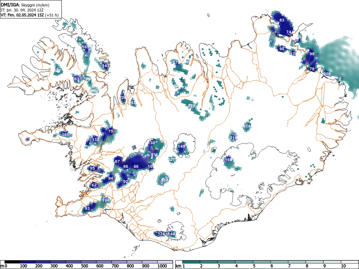359x269 pixels.
Task: Click visibility value '219' on the map
Action: [x=233, y=138]
